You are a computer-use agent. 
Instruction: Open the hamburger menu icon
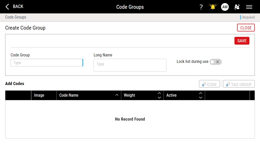[x=249, y=7]
